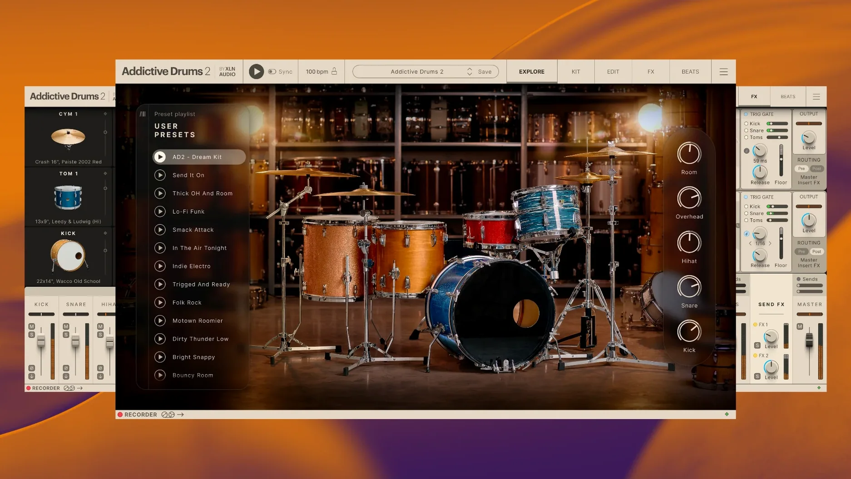Click Pre routing button in upper OUTPUT
Image resolution: width=851 pixels, height=479 pixels.
coord(802,169)
